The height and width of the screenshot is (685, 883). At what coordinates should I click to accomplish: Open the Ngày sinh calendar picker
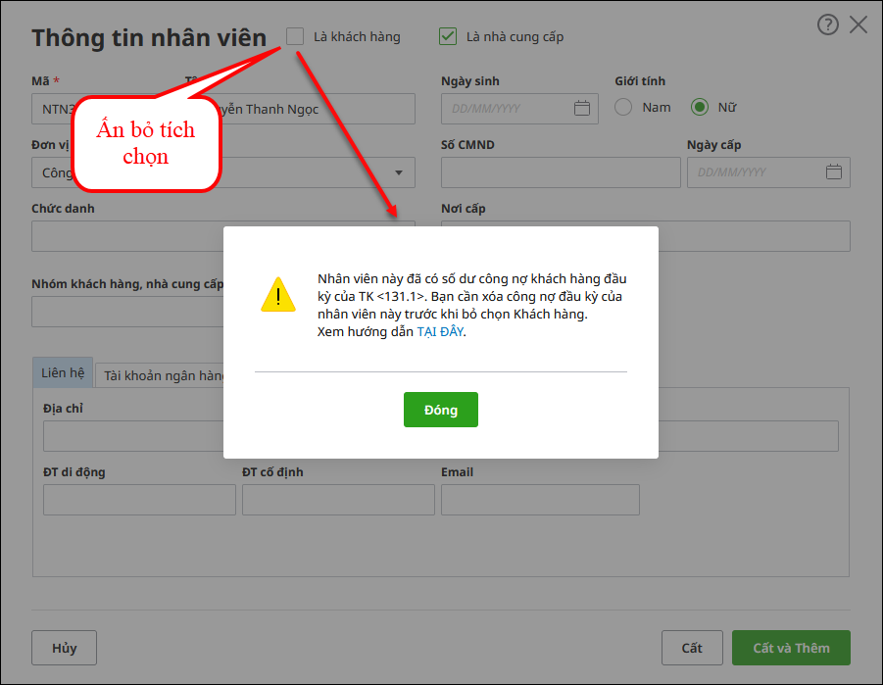[x=581, y=108]
